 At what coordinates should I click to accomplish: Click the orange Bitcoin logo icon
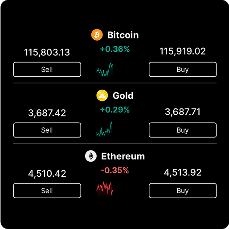tap(97, 35)
